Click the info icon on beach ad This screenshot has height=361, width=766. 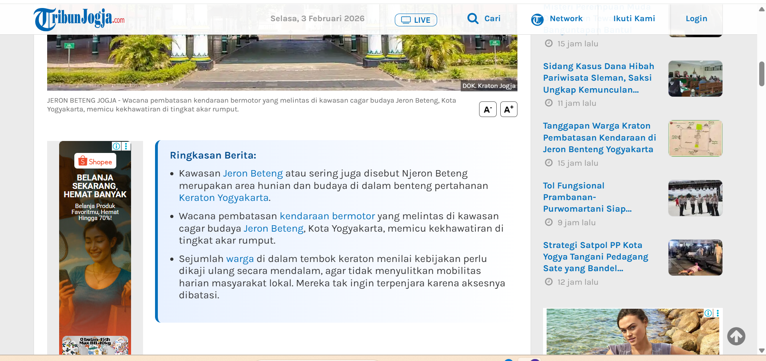pyautogui.click(x=708, y=313)
